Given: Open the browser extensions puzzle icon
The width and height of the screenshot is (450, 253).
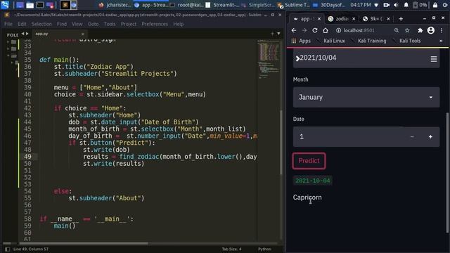Looking at the screenshot, I should 420,30.
